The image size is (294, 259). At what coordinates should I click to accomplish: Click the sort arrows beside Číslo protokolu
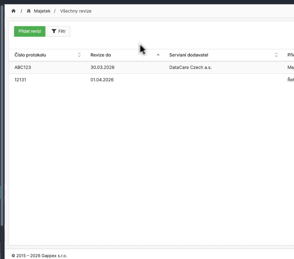click(79, 55)
